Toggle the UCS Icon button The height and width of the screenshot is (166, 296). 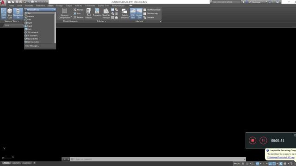(4, 13)
